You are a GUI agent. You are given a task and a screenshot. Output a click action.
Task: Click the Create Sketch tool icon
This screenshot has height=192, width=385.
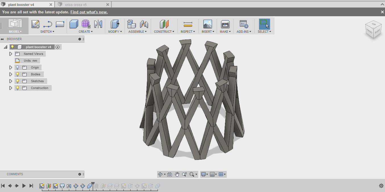[x=35, y=24]
